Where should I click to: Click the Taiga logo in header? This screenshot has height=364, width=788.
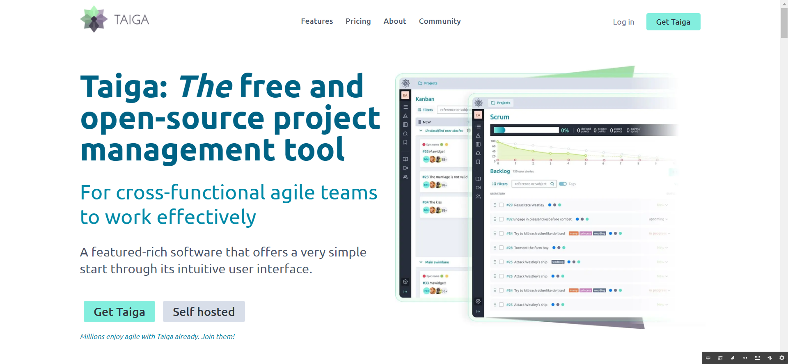coord(115,19)
